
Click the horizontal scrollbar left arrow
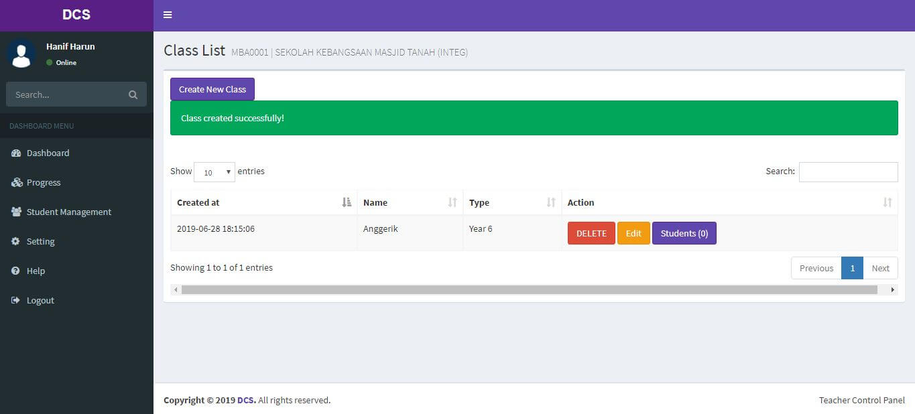click(x=176, y=290)
